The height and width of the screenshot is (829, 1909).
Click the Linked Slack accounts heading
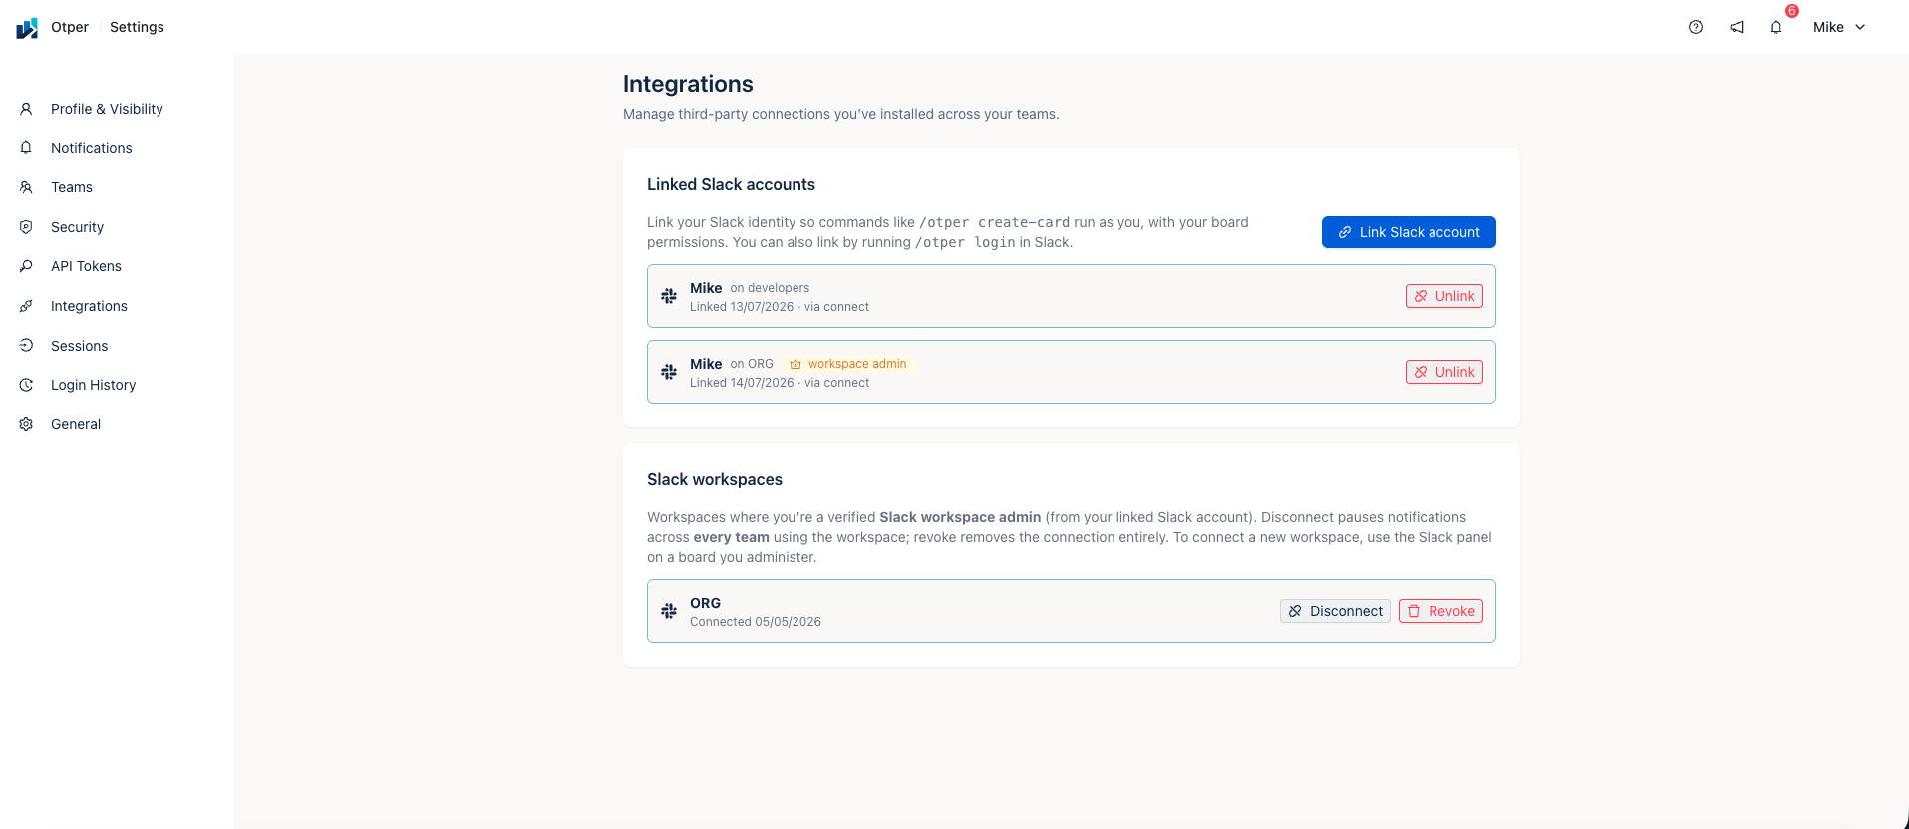coord(731,184)
